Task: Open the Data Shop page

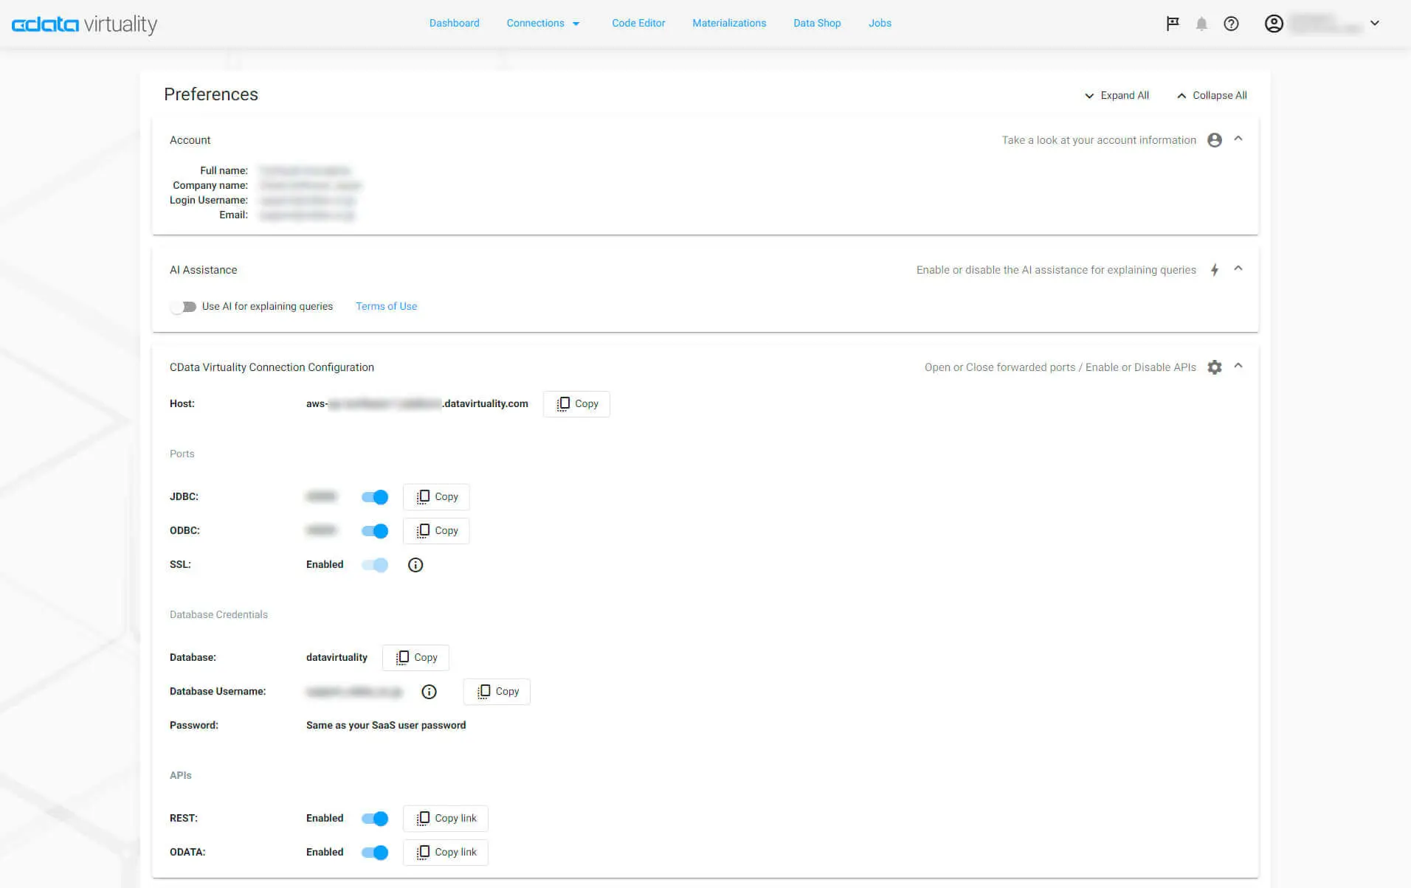Action: coord(817,24)
